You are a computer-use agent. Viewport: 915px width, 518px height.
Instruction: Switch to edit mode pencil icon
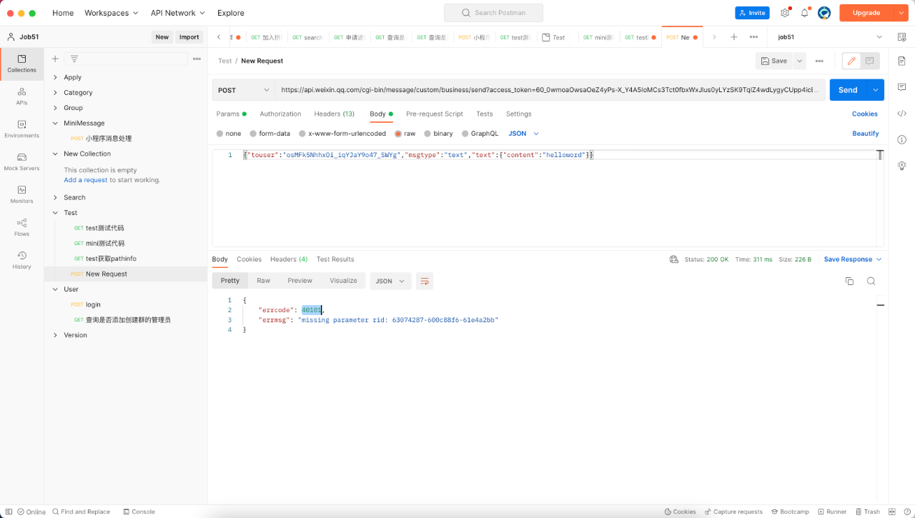coord(851,61)
